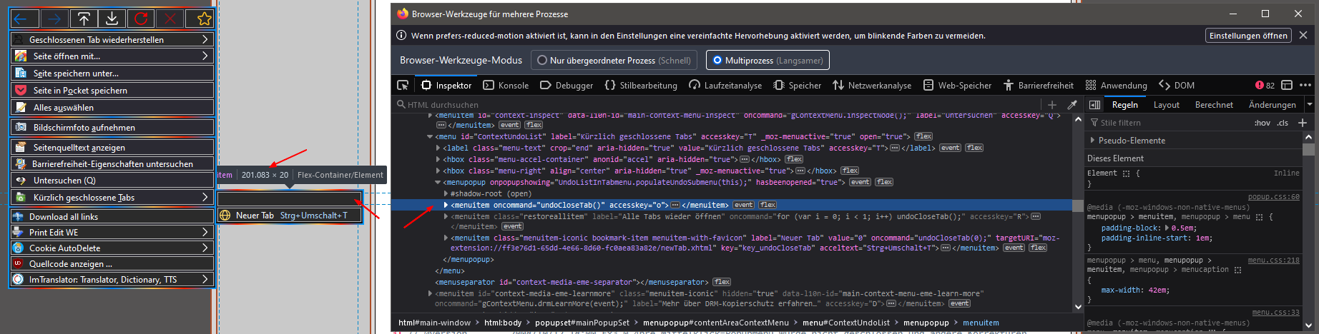Click the plus icon to add new rule

coord(1303,123)
